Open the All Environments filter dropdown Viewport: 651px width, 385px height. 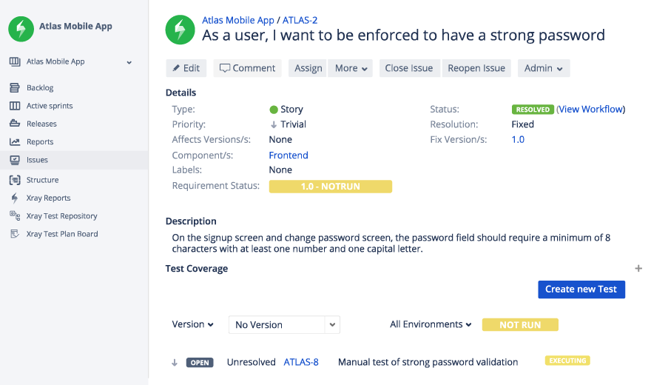431,324
